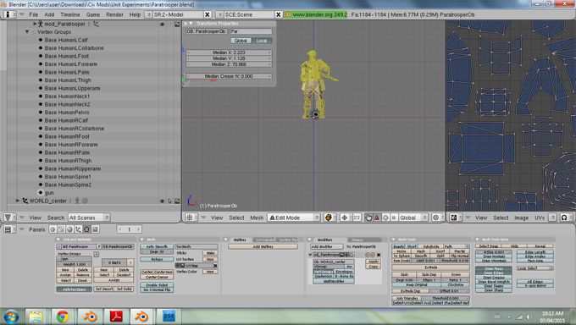576x325 pixels.
Task: Toggle Draw Edges option
Action: point(494,273)
